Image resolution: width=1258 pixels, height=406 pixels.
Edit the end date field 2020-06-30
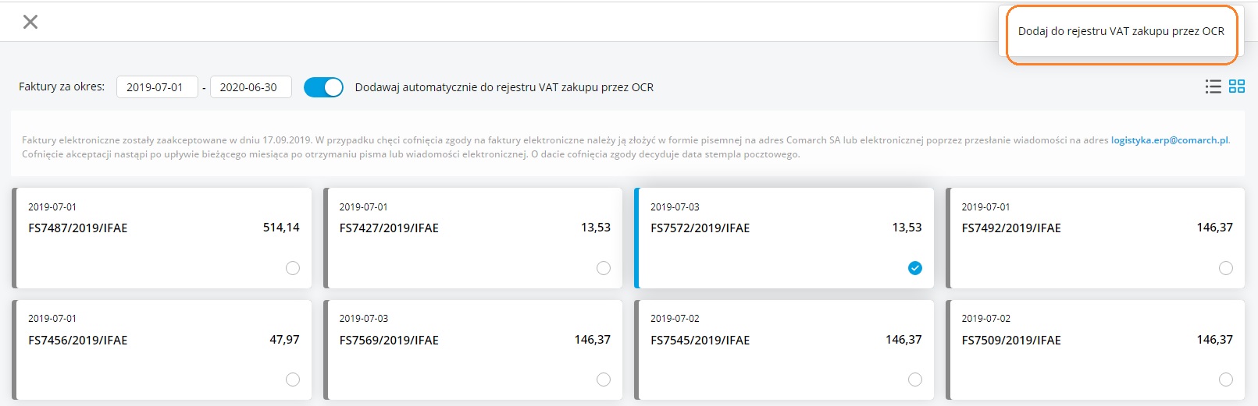pyautogui.click(x=250, y=87)
